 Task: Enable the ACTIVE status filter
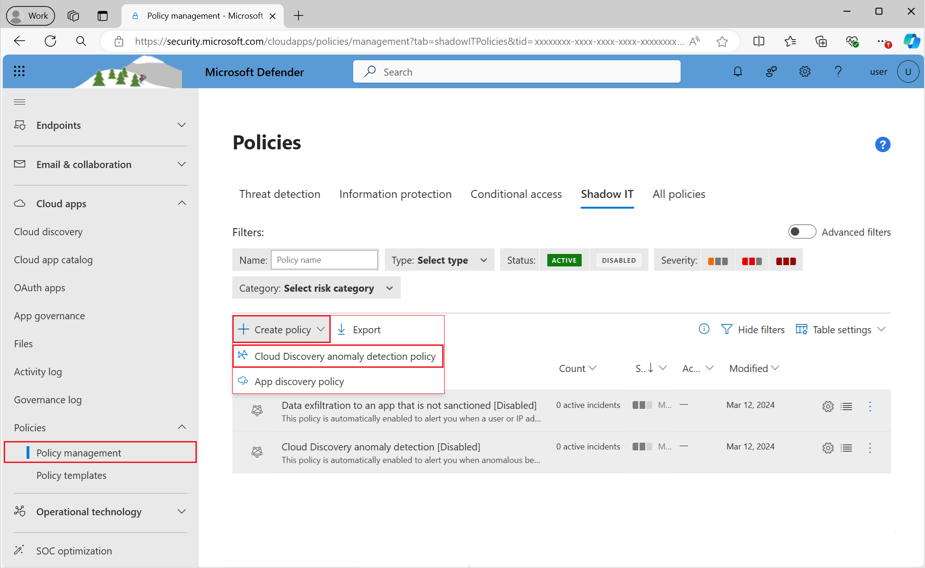565,260
